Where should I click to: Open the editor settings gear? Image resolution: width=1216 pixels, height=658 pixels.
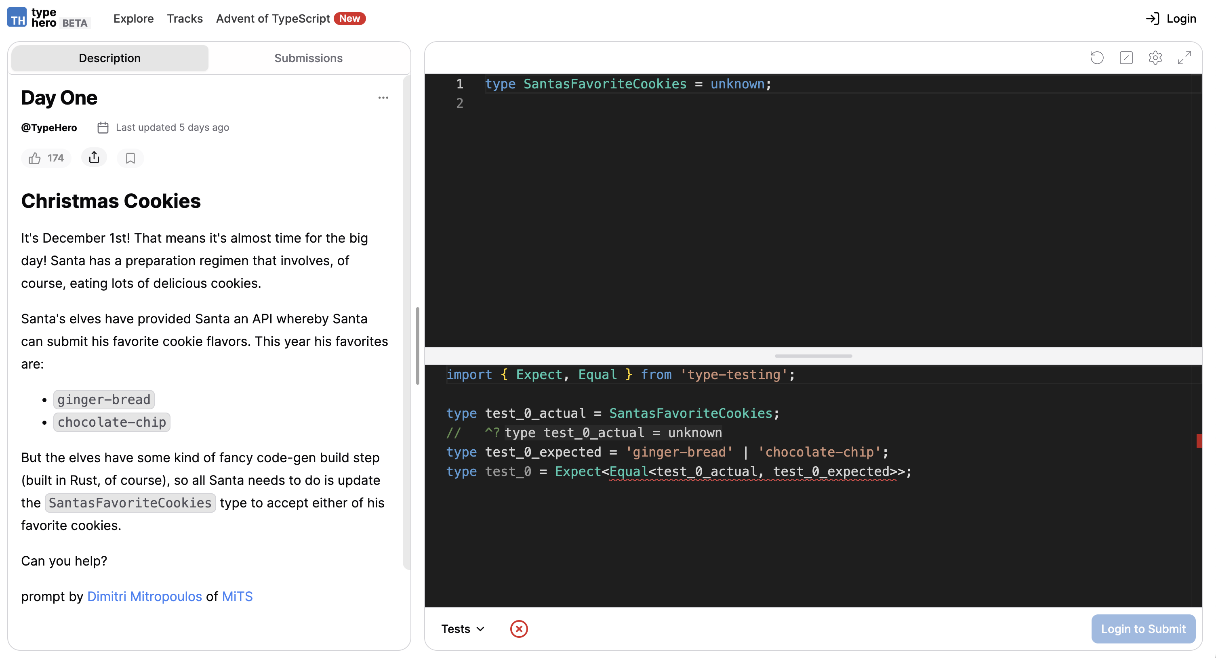tap(1155, 58)
